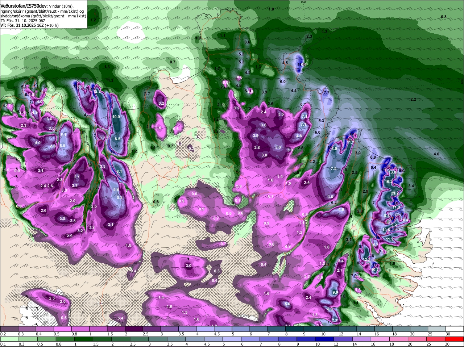The image size is (464, 347).
Task: Select the lightest green 0.1 rain swatch
Action: click(10, 339)
